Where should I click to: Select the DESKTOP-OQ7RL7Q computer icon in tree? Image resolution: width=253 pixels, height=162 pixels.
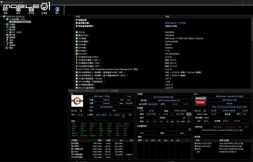[x=4, y=17]
